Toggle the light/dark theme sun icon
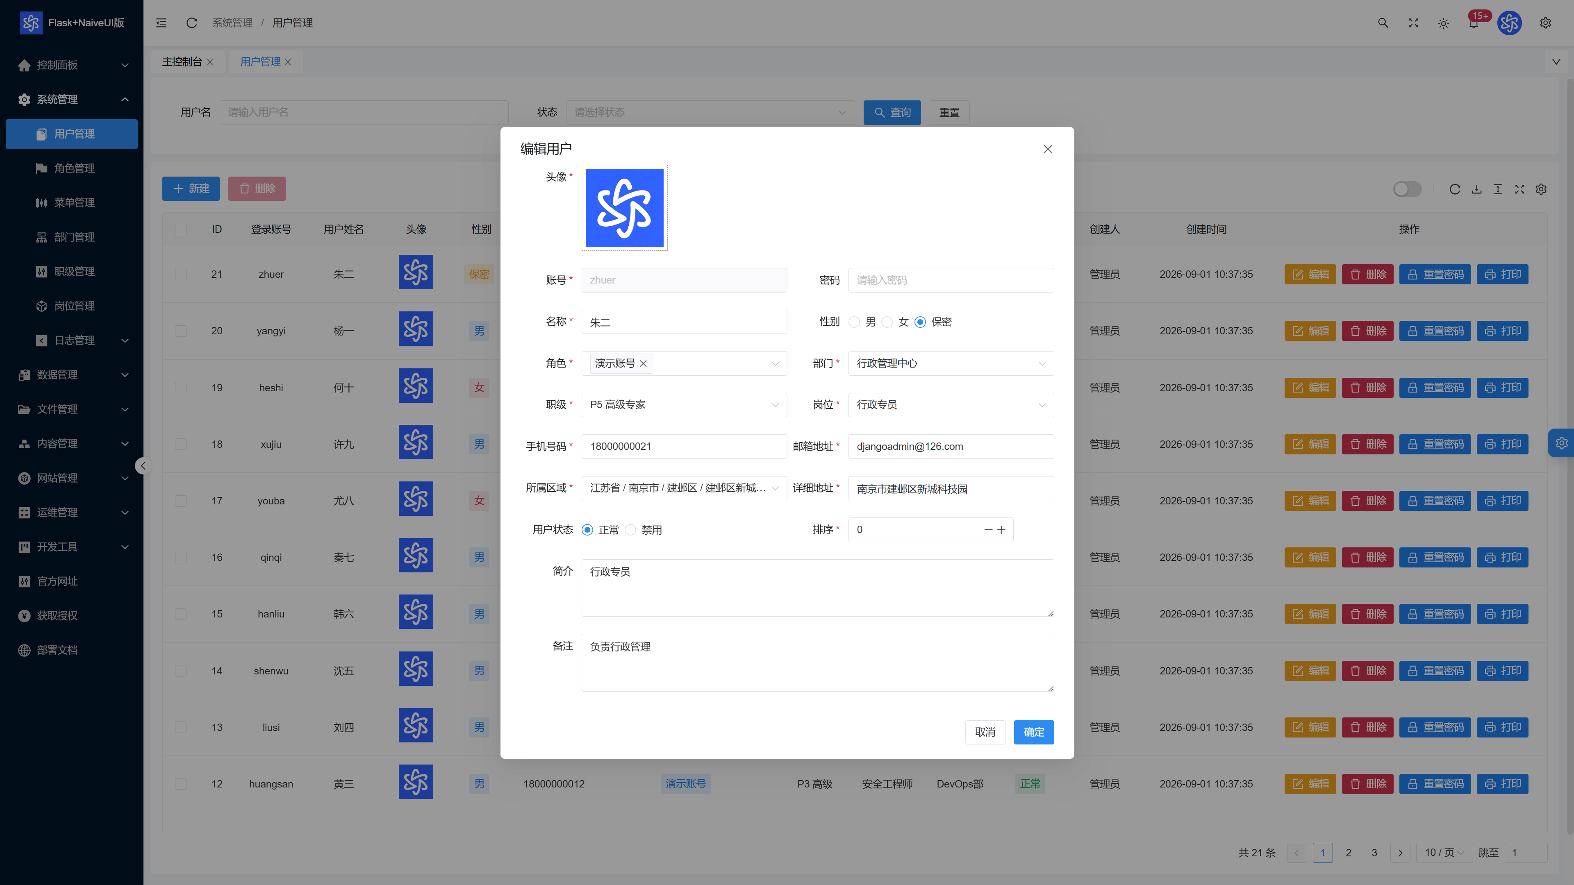The height and width of the screenshot is (885, 1574). 1443,23
